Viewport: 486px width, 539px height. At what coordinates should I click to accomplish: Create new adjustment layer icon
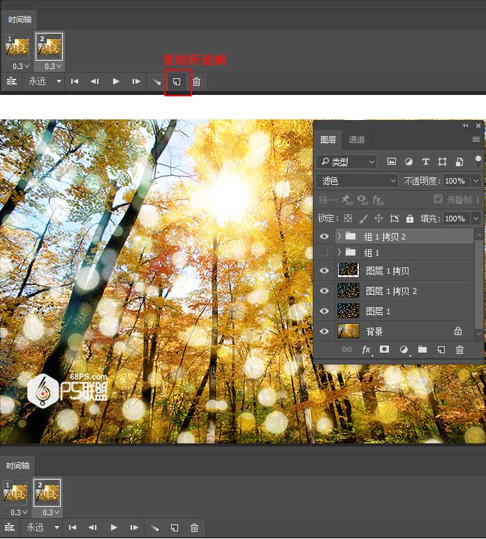point(404,350)
